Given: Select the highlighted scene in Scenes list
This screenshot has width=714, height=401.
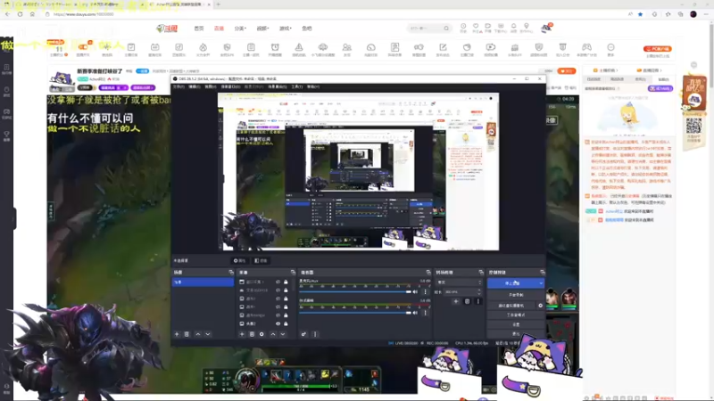Looking at the screenshot, I should pos(203,282).
